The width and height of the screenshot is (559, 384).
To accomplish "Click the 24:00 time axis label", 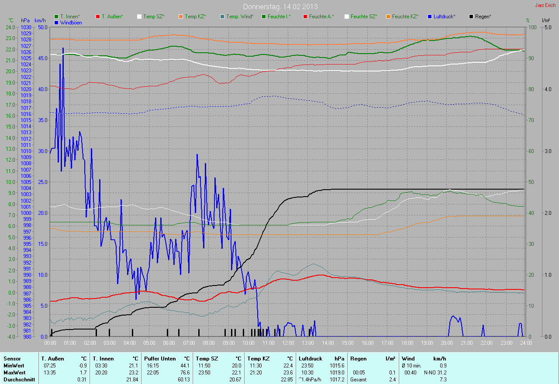I will (526, 343).
